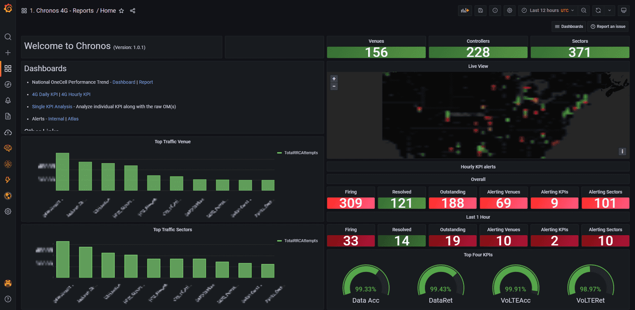The height and width of the screenshot is (310, 635).
Task: Open dashboard insights info icon
Action: tap(495, 10)
